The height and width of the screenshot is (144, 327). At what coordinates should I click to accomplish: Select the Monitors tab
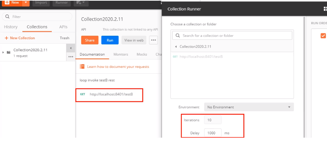[121, 54]
